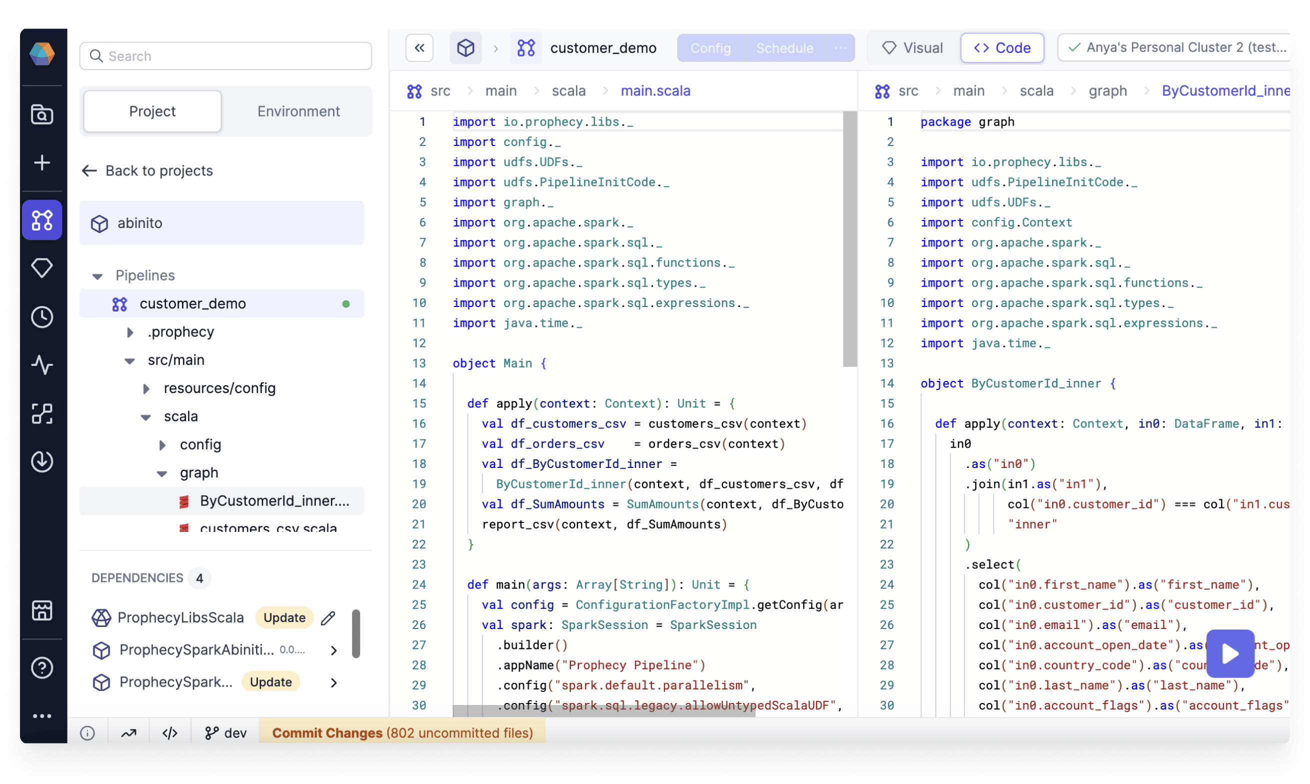This screenshot has width=1310, height=784.
Task: Click the project cube breadcrumb icon
Action: [465, 48]
